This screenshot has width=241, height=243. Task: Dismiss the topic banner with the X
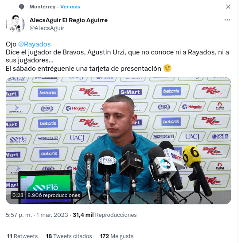pyautogui.click(x=228, y=7)
